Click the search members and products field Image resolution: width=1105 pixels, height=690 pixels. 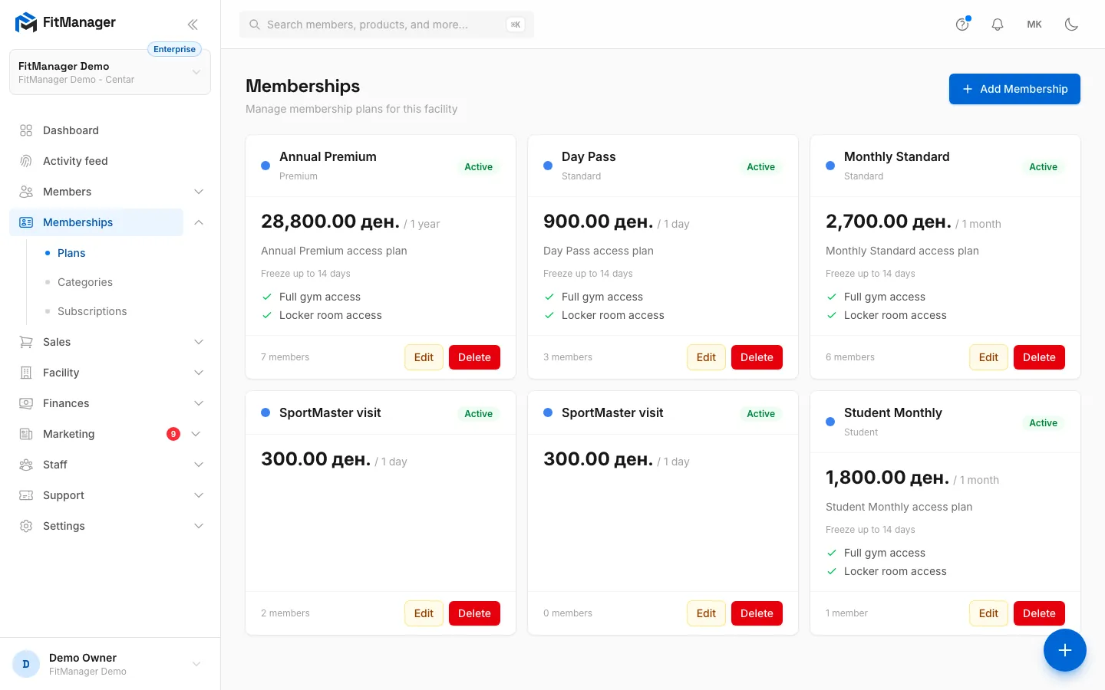coord(387,25)
